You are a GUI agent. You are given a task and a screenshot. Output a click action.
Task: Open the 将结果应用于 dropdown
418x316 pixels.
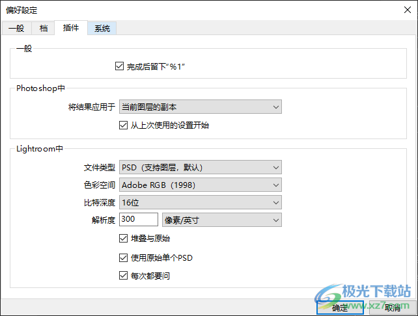200,107
